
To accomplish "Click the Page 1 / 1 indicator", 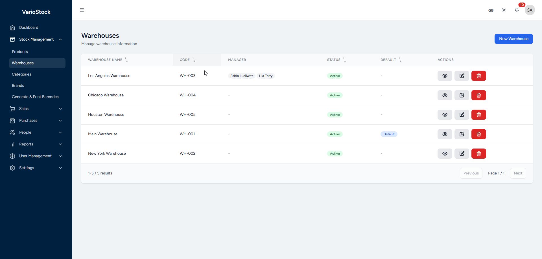I will tap(496, 173).
